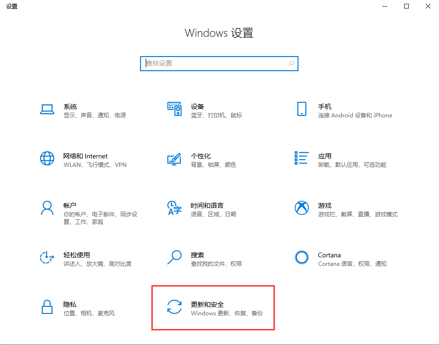Open the 更新和安全 sync arrows icon
Image resolution: width=439 pixels, height=345 pixels.
pos(174,307)
